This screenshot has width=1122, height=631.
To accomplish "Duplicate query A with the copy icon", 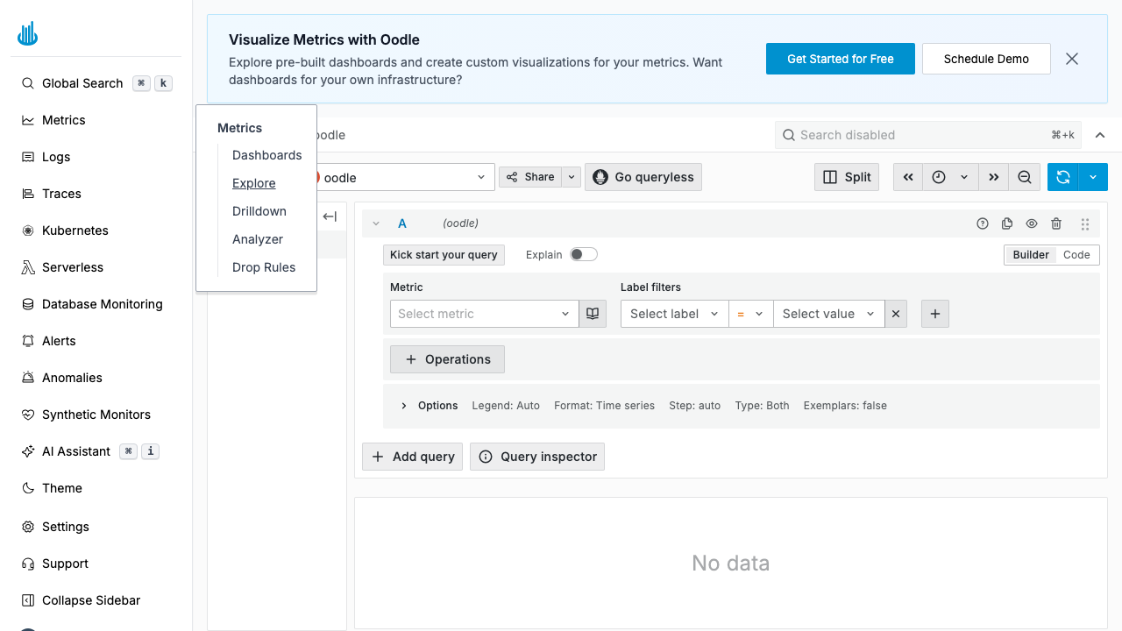I will [1007, 223].
